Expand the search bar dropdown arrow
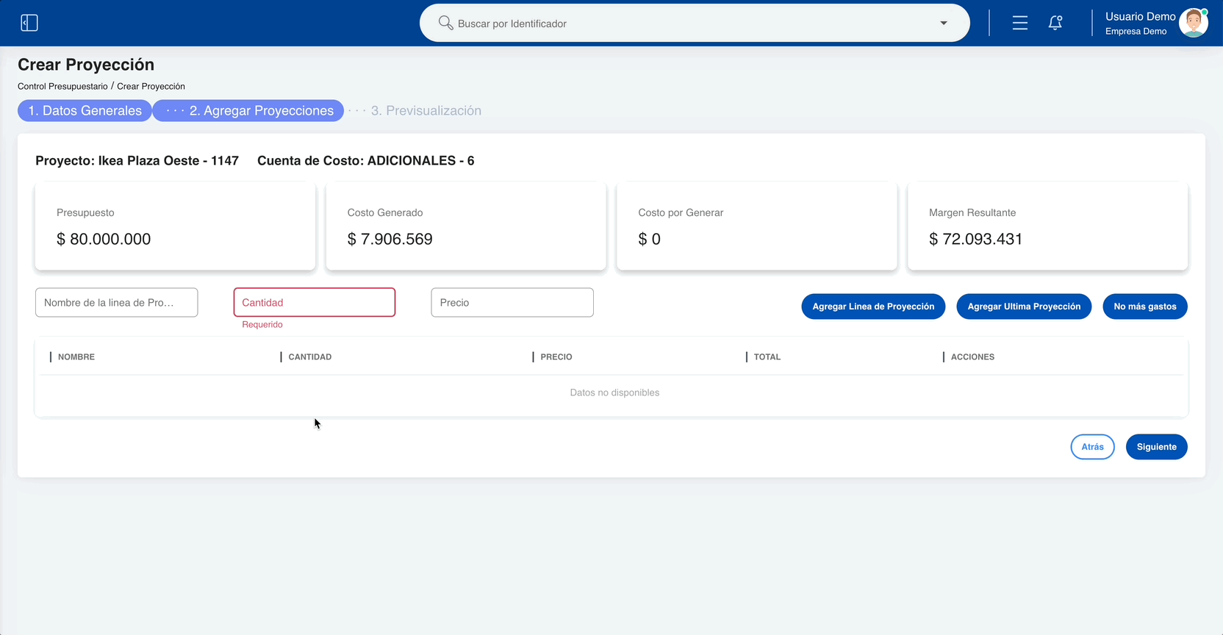Viewport: 1223px width, 635px height. click(x=944, y=23)
